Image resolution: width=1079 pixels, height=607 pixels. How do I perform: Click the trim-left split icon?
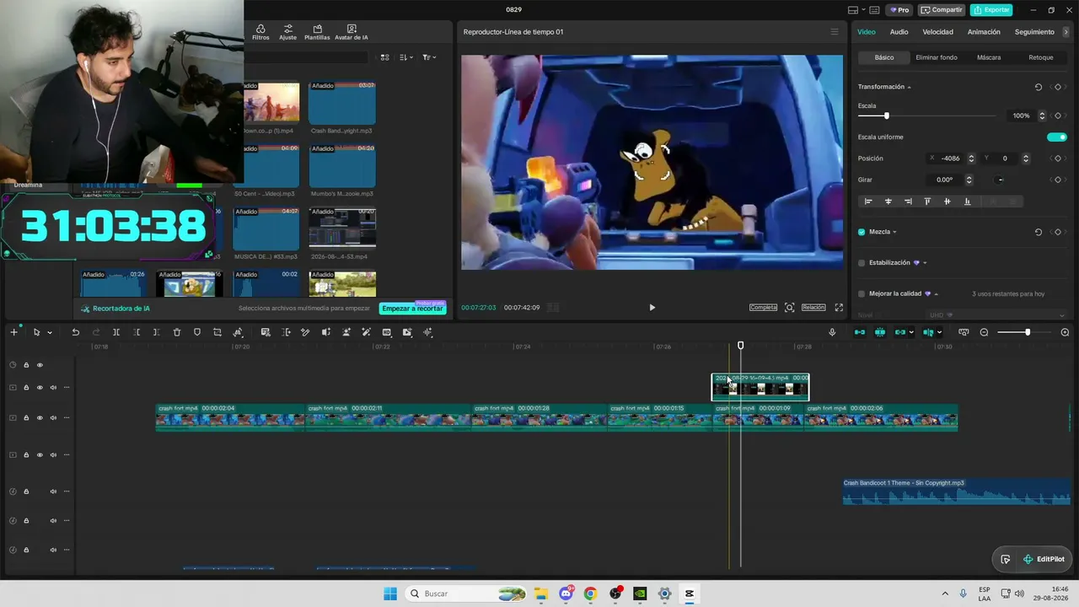pos(137,332)
